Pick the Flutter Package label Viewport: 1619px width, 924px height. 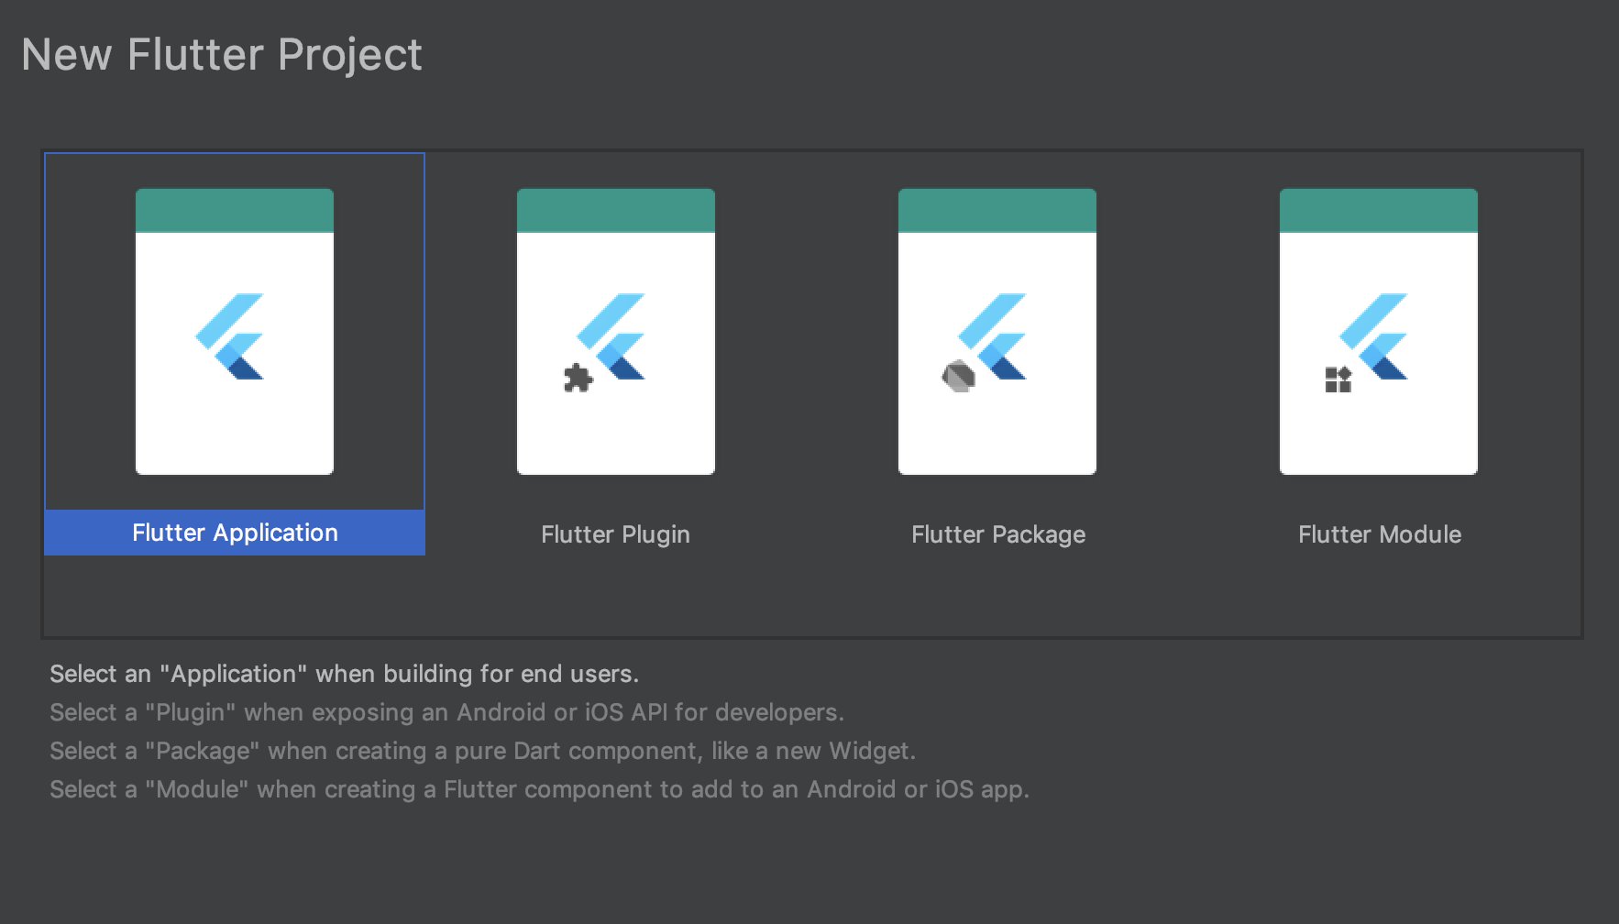pos(998,534)
